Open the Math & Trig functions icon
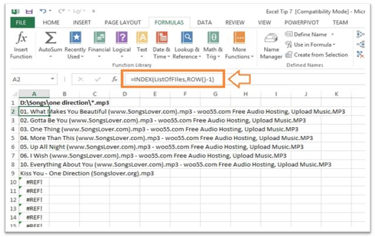This screenshot has width=375, height=238. click(x=213, y=38)
